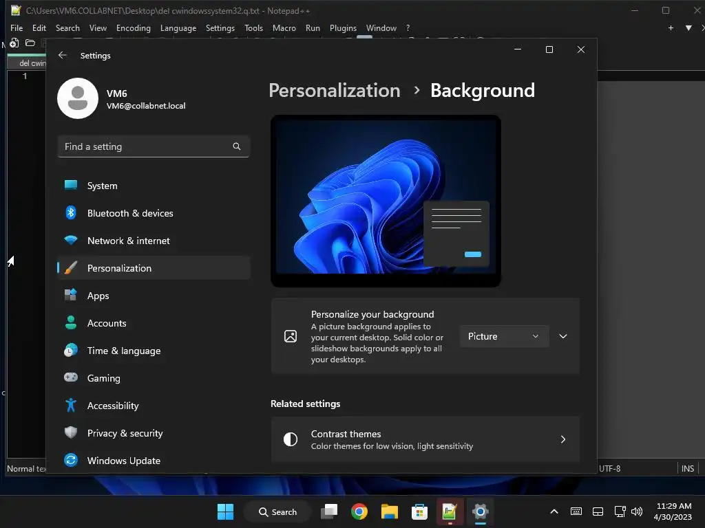Open Notepad++ help ? menu
This screenshot has height=528, width=705.
pyautogui.click(x=408, y=27)
